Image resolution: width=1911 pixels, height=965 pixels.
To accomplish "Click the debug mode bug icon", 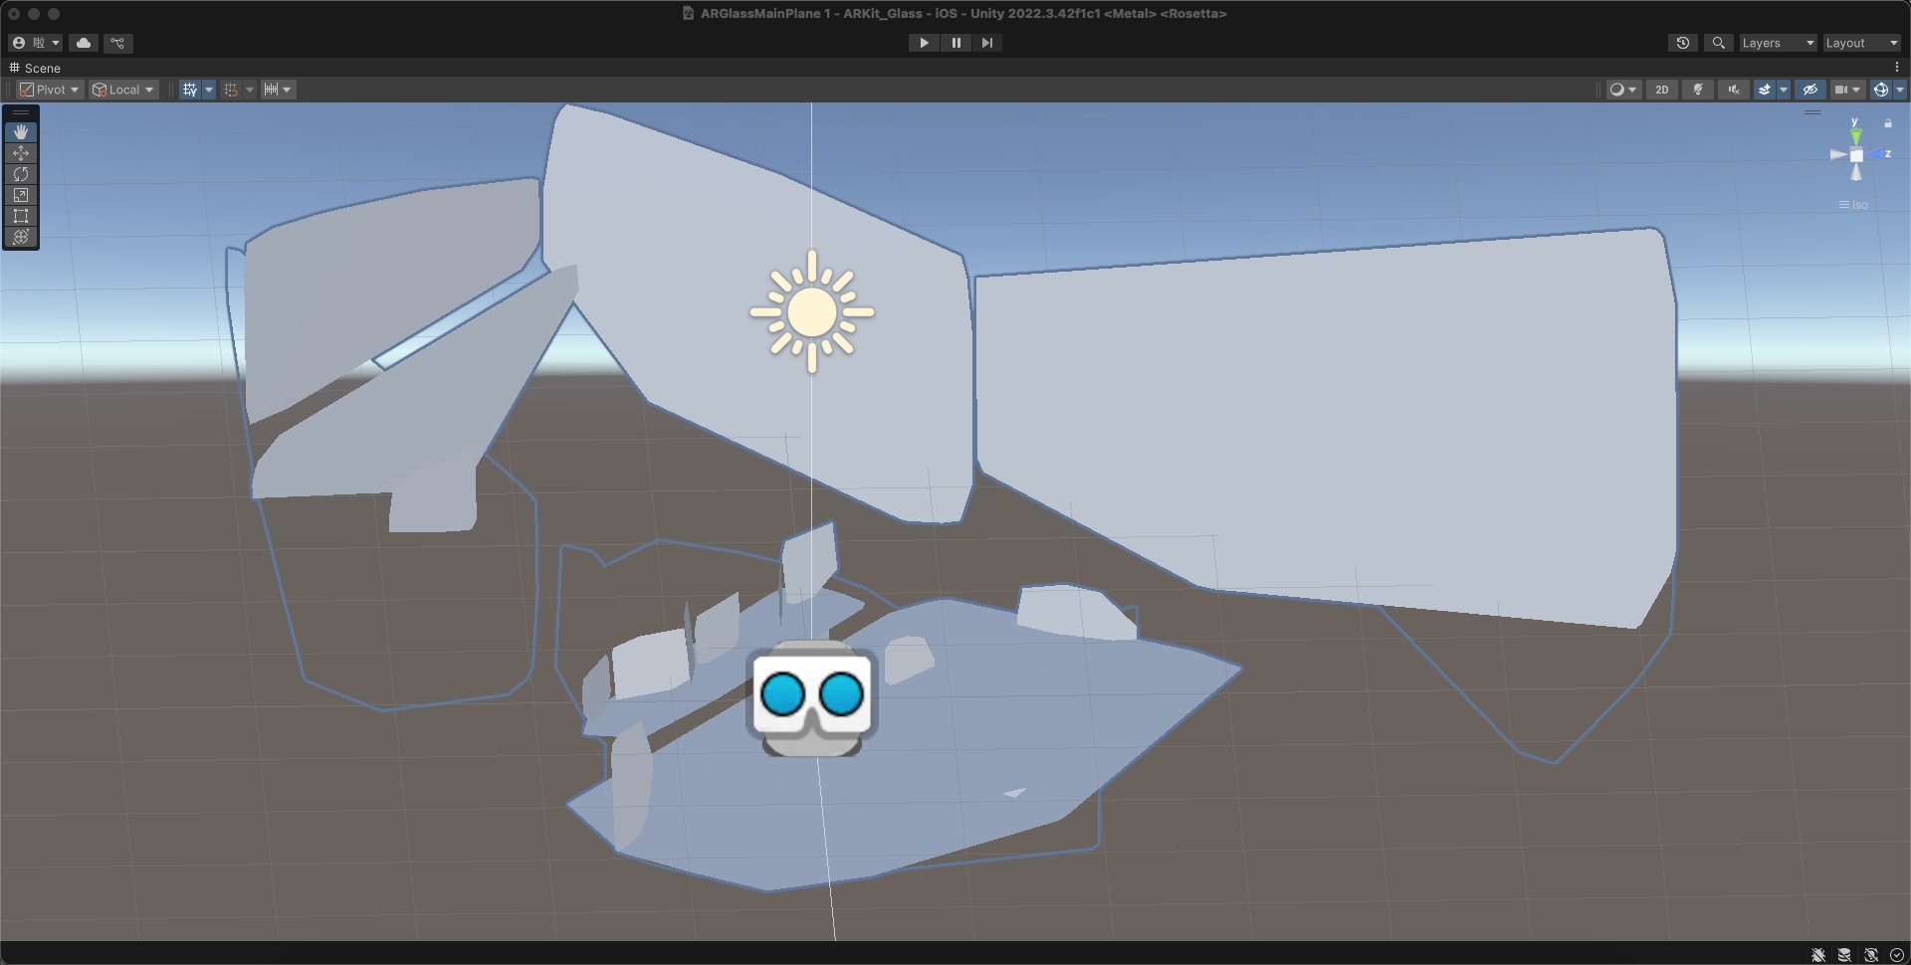I will coord(1817,955).
